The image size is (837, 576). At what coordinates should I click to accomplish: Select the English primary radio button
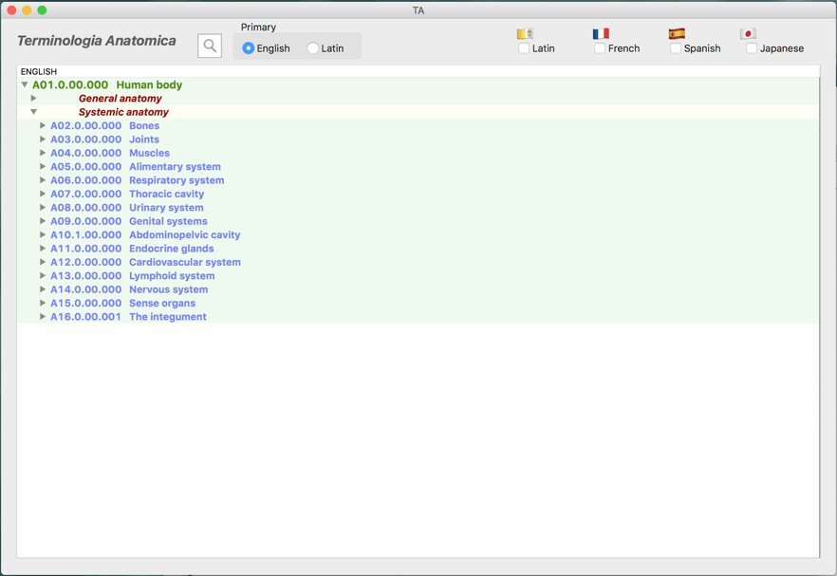tap(249, 48)
